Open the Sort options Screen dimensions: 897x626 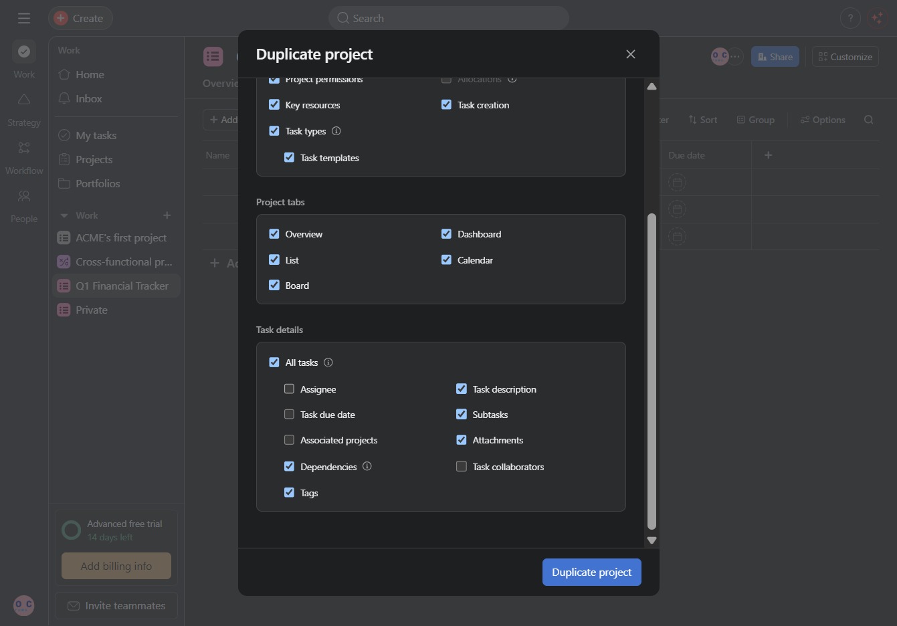coord(703,120)
